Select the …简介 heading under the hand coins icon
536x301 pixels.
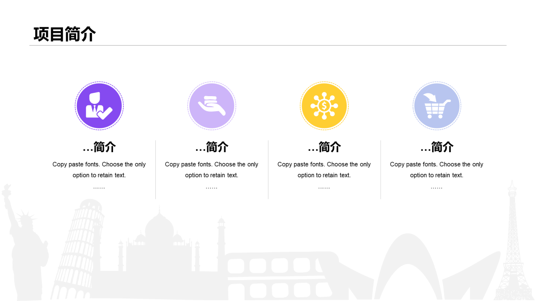pyautogui.click(x=212, y=147)
